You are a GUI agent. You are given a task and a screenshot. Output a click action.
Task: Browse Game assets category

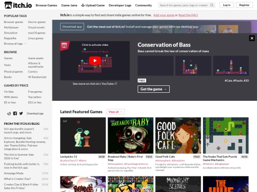pos(35,58)
